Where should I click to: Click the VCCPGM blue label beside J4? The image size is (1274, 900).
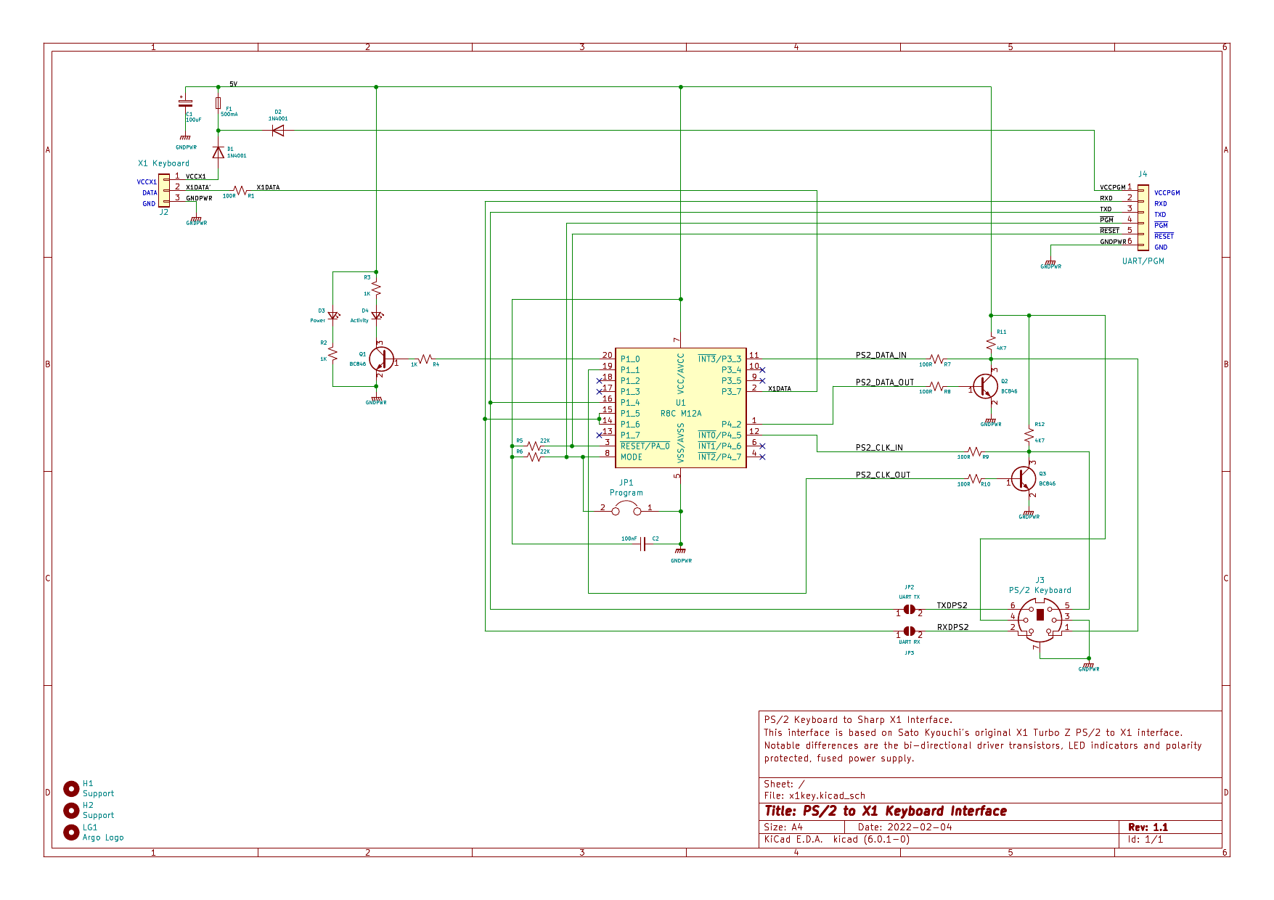[x=1167, y=193]
